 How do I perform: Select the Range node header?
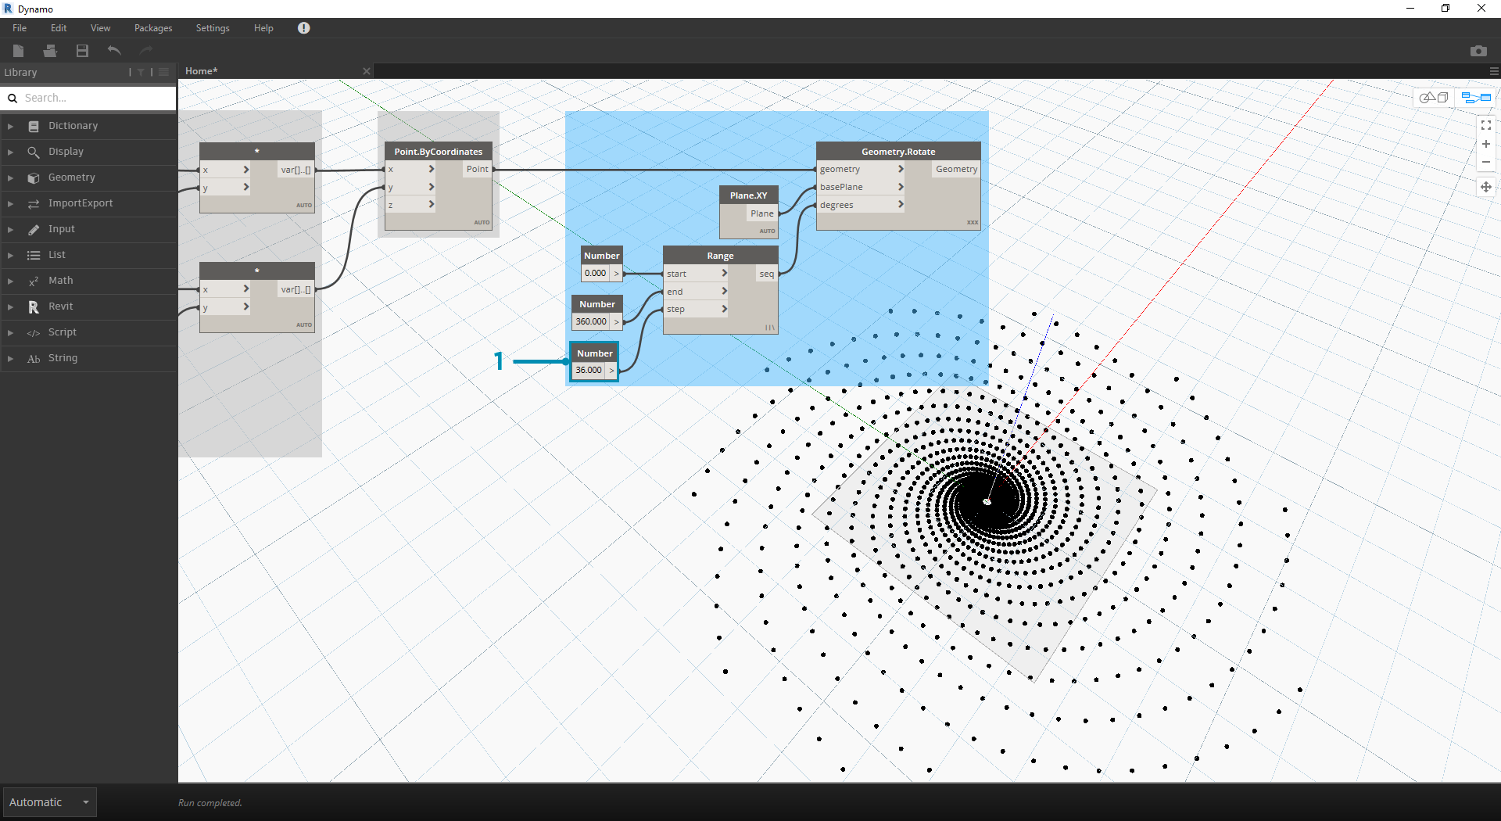720,256
